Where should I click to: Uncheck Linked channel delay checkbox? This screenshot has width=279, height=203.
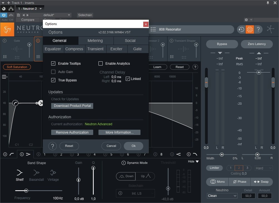pyautogui.click(x=128, y=79)
